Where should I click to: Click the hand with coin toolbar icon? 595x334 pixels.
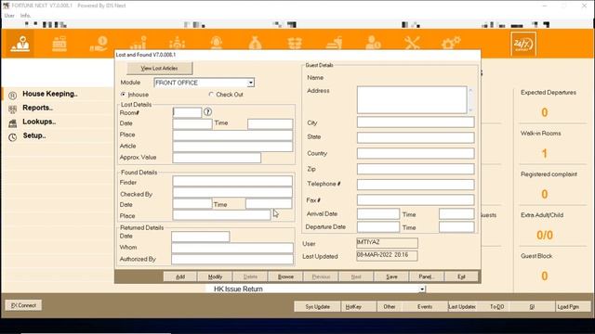(99, 44)
